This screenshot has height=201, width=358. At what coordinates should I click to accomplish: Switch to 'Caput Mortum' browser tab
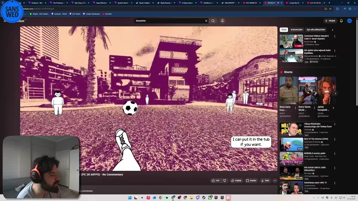(101, 3)
